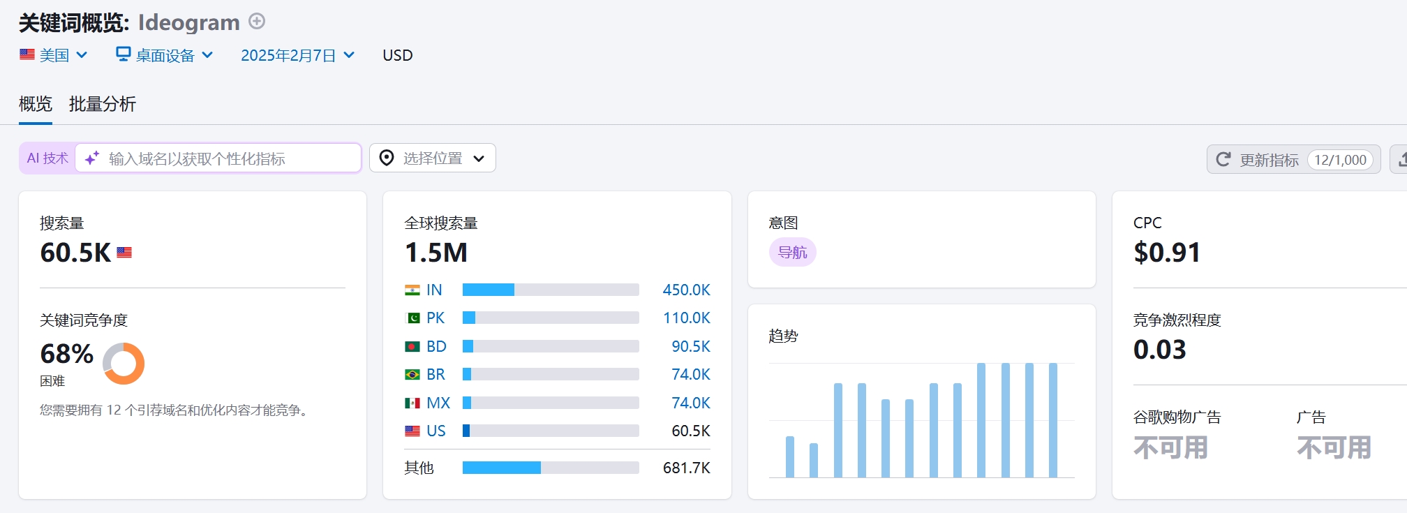
Task: Open the 美国 country dropdown
Action: click(54, 55)
